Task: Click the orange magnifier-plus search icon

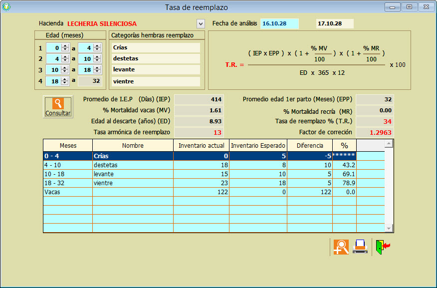Action: (341, 247)
